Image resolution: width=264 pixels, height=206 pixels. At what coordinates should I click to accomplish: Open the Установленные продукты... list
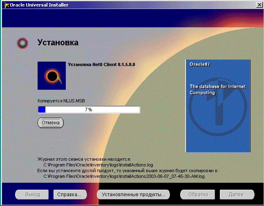pos(133,195)
